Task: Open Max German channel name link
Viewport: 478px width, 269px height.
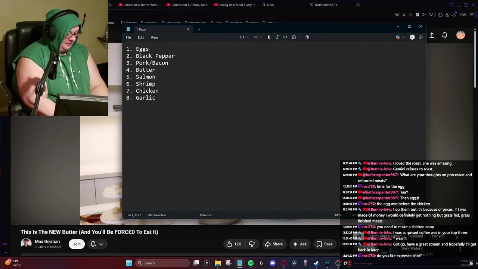Action: 47,242
